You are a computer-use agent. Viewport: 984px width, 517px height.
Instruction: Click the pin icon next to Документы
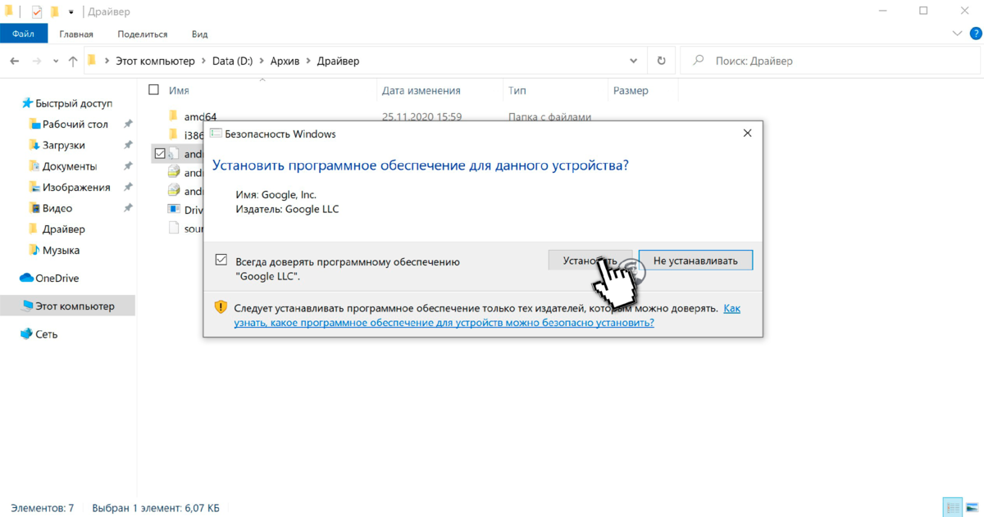click(x=128, y=166)
